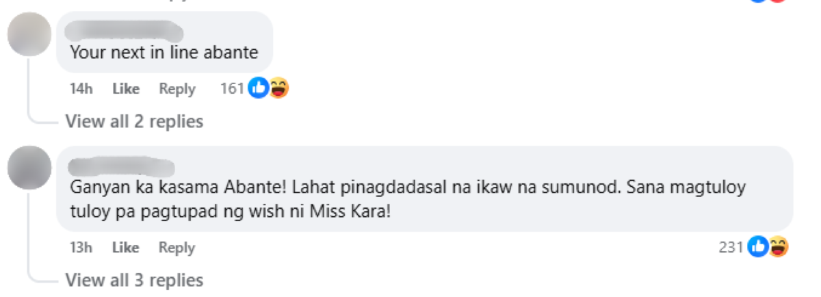This screenshot has width=821, height=297.
Task: Click the laughing reaction emoji on first comment
Action: tap(278, 88)
